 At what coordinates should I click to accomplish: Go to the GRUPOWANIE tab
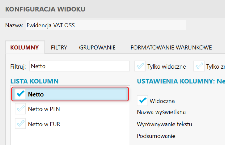[x=97, y=47]
